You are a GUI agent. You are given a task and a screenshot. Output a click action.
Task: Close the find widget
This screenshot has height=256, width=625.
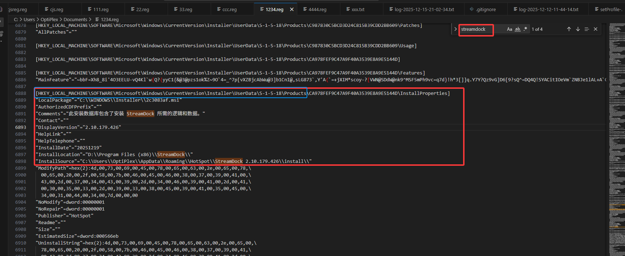[x=596, y=29]
